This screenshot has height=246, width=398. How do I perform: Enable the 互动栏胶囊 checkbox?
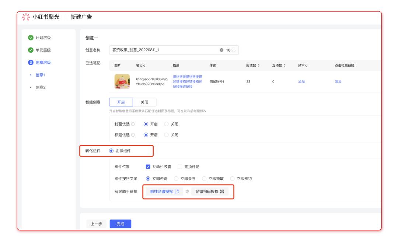[x=148, y=167]
